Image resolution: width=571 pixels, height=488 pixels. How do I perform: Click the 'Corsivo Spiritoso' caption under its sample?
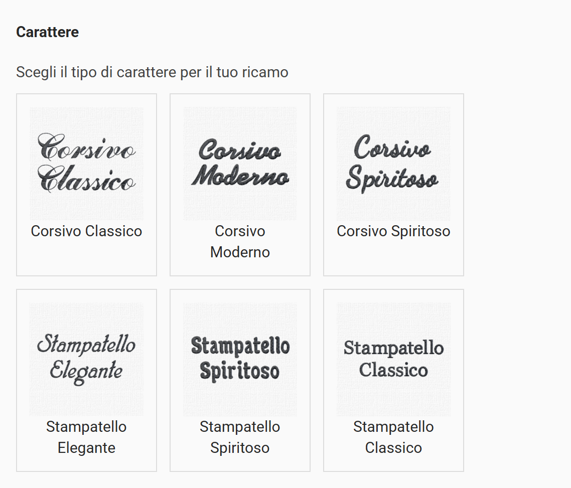(x=393, y=231)
